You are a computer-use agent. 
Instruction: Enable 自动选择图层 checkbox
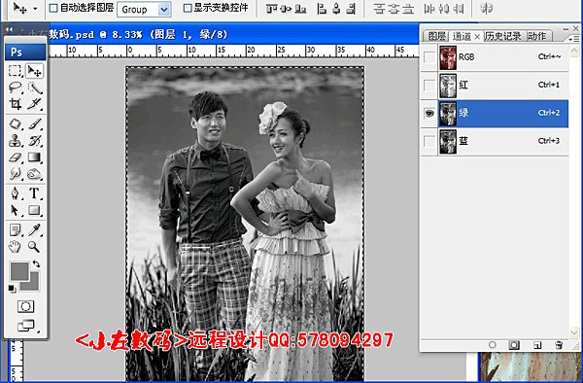(53, 8)
